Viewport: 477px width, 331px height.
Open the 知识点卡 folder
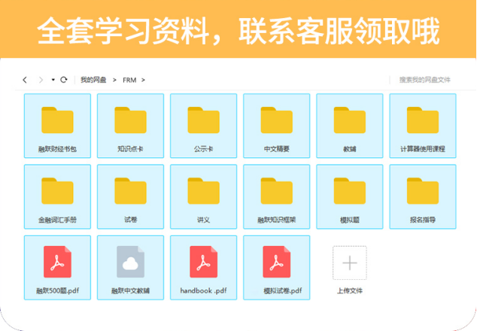tap(130, 123)
